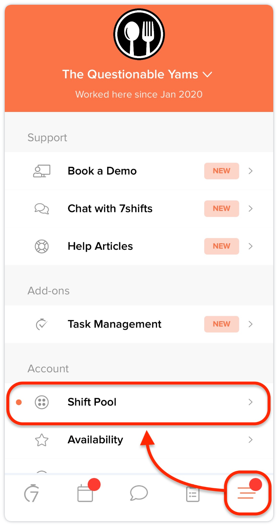The height and width of the screenshot is (526, 278).
Task: Click the star icon beside Availability
Action: pyautogui.click(x=42, y=440)
